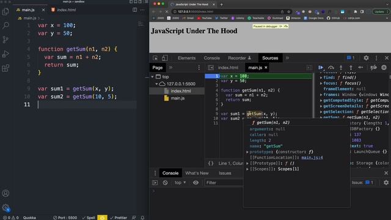Expand the prototype property in the getSum popup
Screen dimensions: 391x220
[247, 152]
